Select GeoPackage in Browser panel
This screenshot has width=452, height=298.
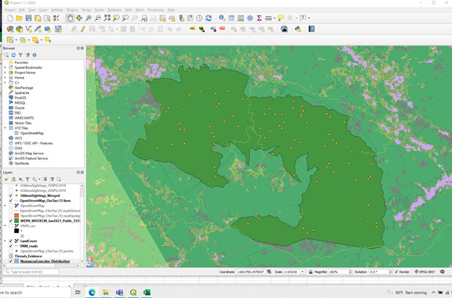[23, 88]
